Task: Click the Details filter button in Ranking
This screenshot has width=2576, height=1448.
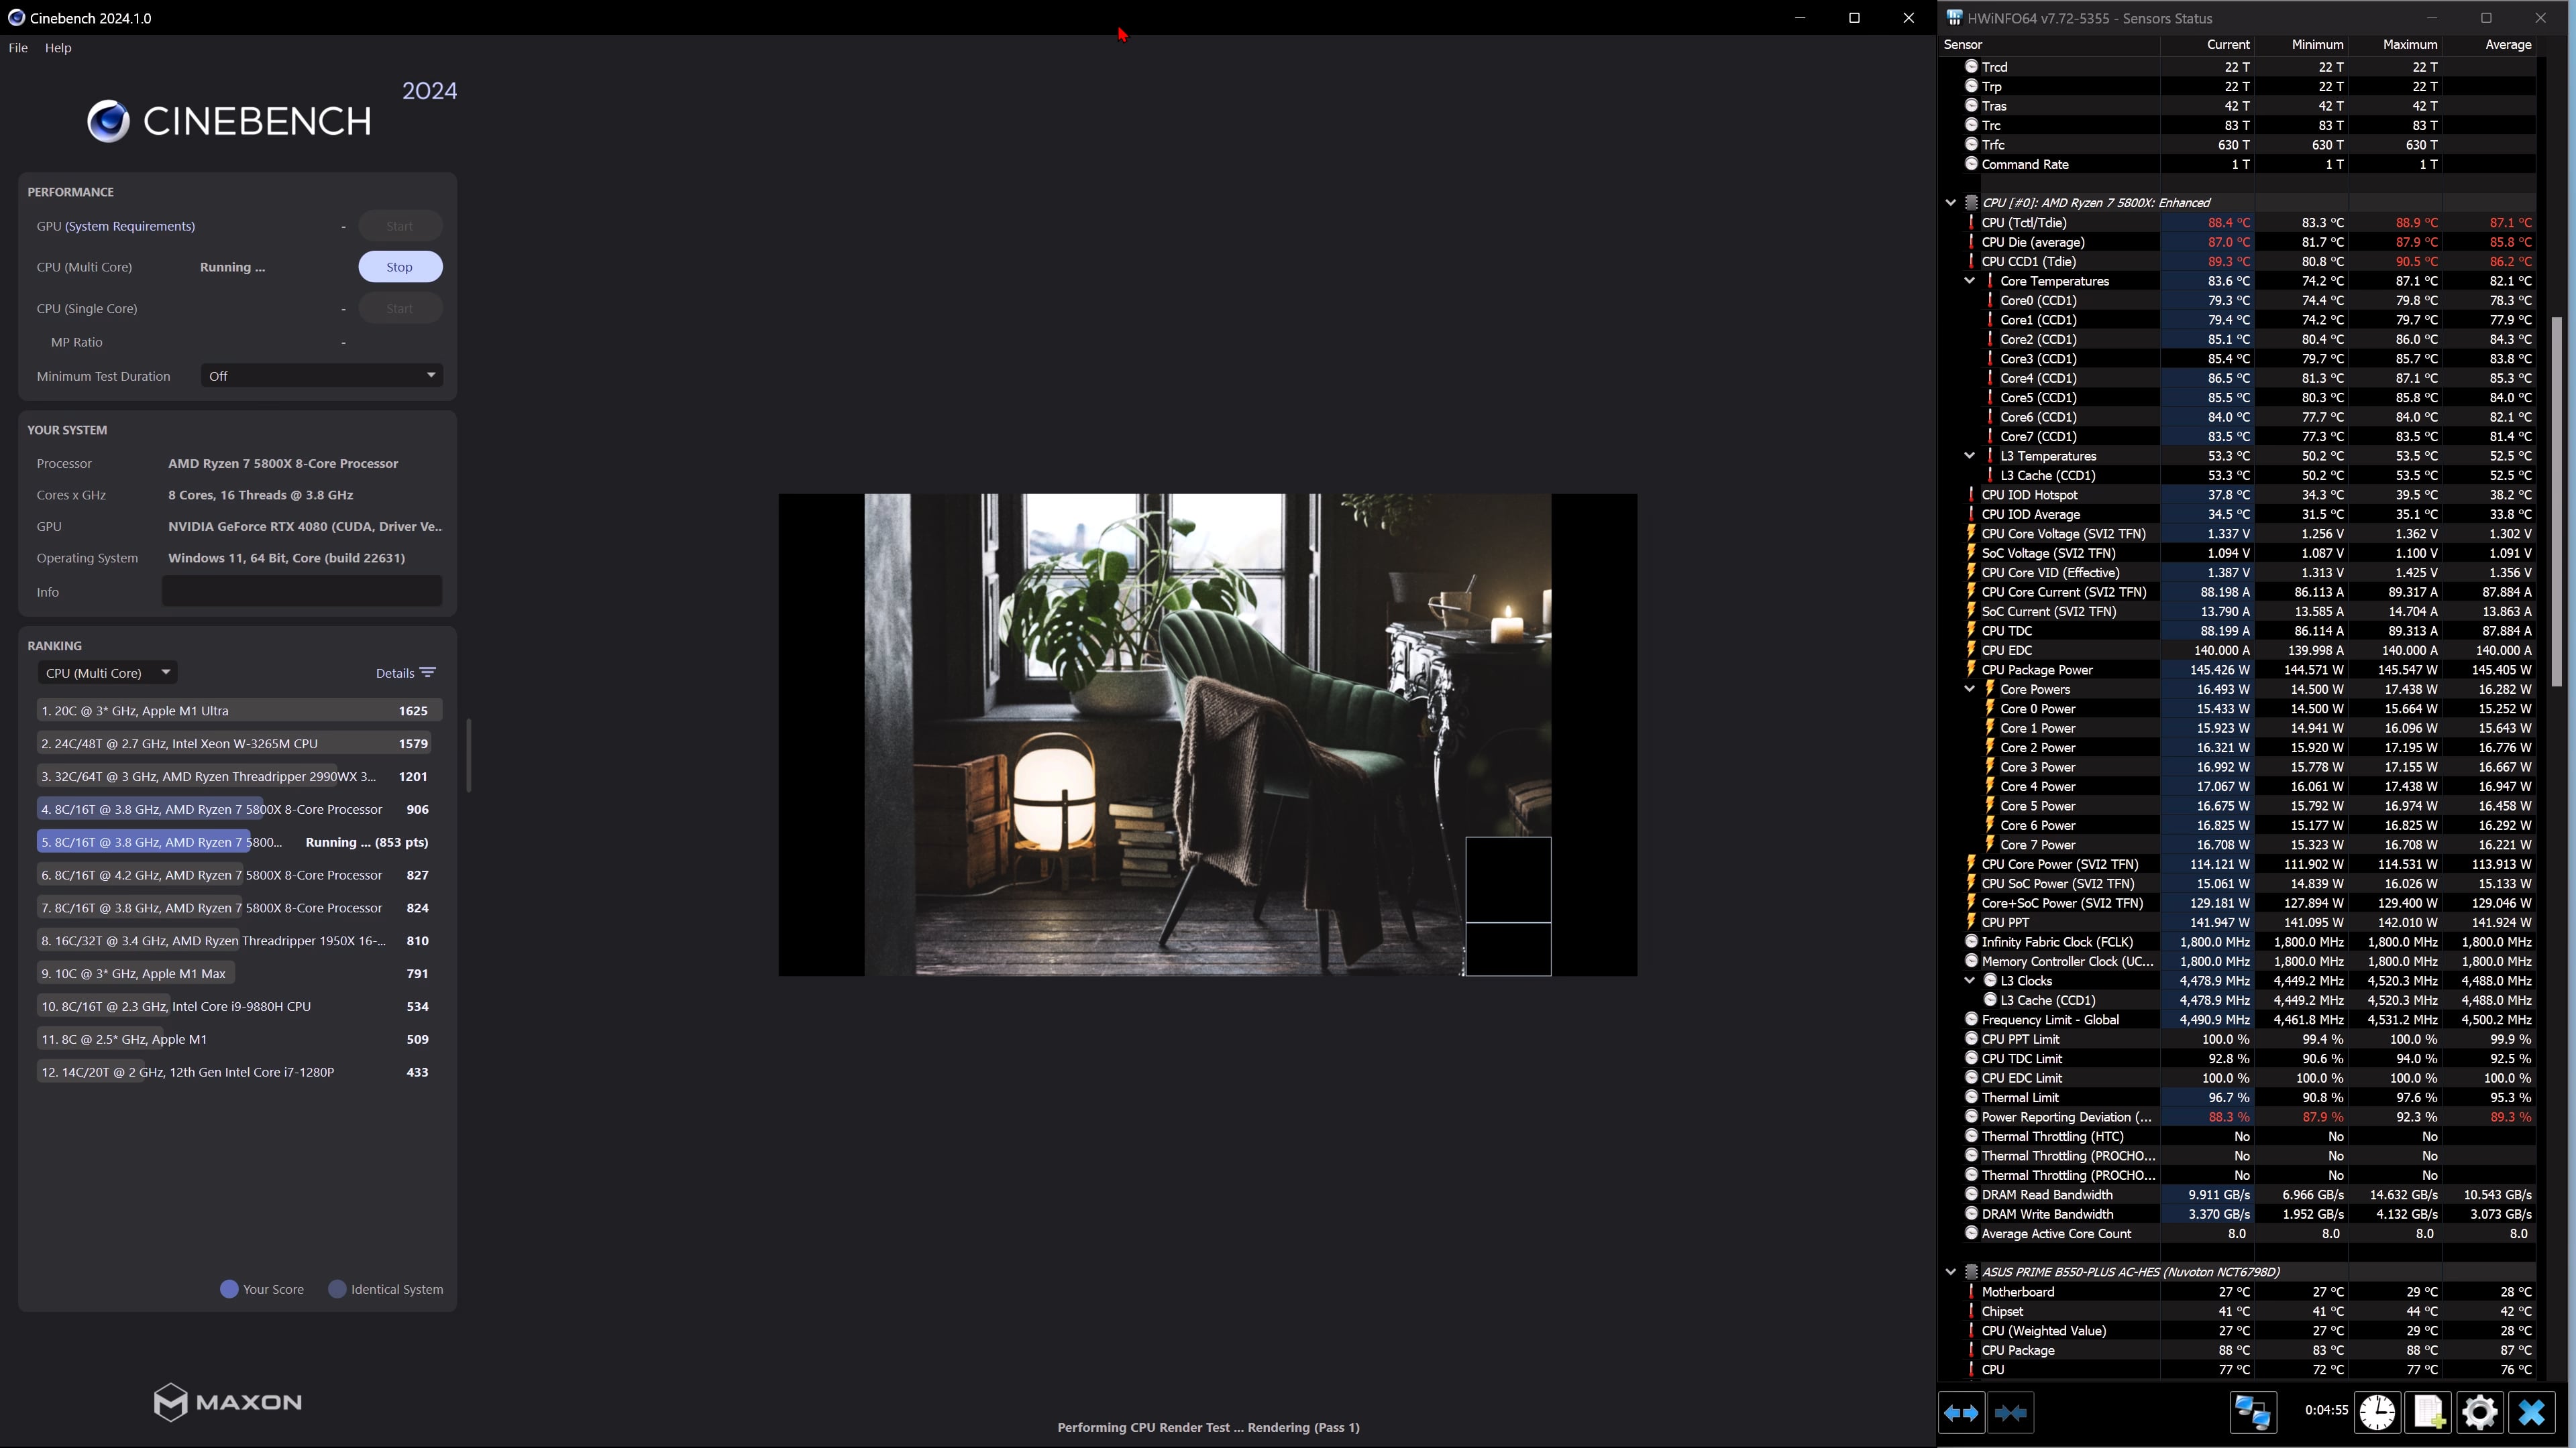Action: (405, 672)
